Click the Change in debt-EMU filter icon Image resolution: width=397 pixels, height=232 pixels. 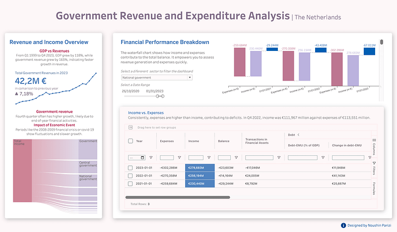click(x=366, y=158)
